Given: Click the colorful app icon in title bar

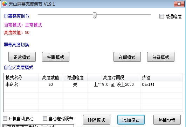Looking at the screenshot, I should 5,4.
